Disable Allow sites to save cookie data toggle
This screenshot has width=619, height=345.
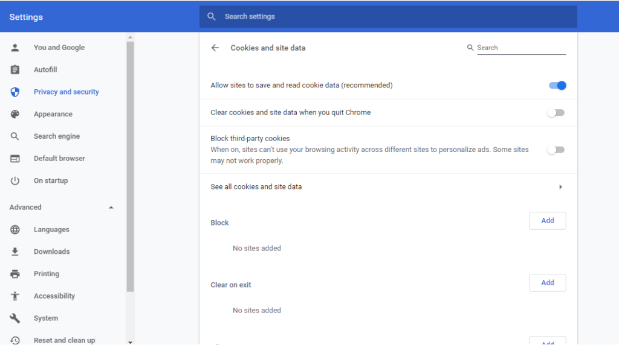click(x=557, y=86)
